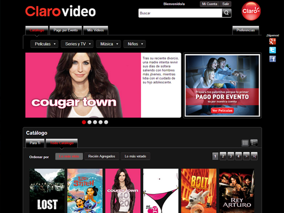This screenshot has width=284, height=213.
Task: Click the Ordenar por label
Action: tap(39, 157)
